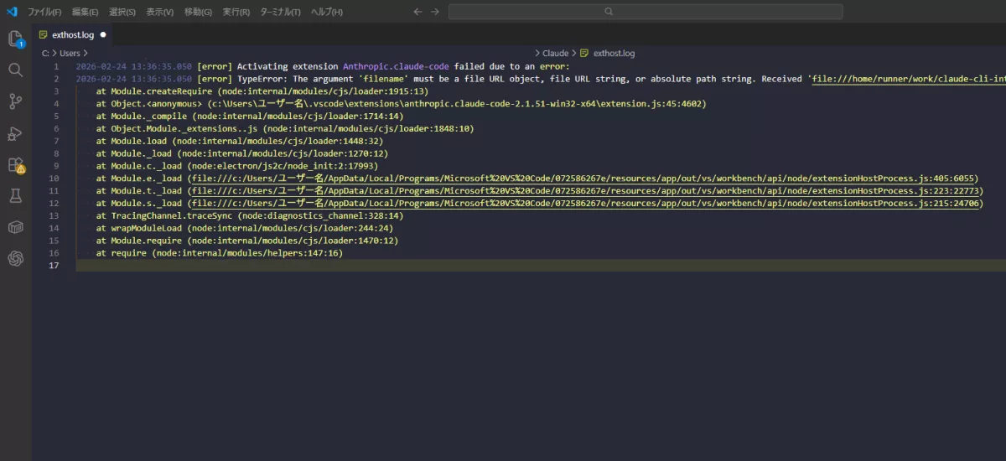Open the extensionHostProcess.js:223:22773 link
Image resolution: width=1006 pixels, height=461 pixels.
[x=584, y=191]
